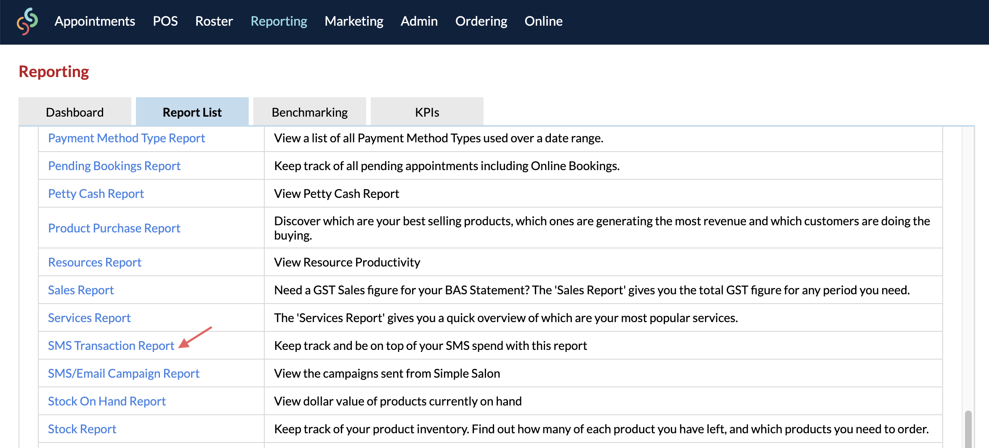Open the SMS Transaction Report link
This screenshot has height=448, width=989.
pyautogui.click(x=111, y=346)
